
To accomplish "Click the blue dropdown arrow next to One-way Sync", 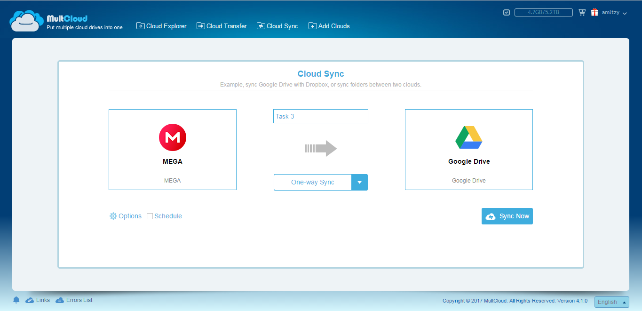I will (x=360, y=182).
